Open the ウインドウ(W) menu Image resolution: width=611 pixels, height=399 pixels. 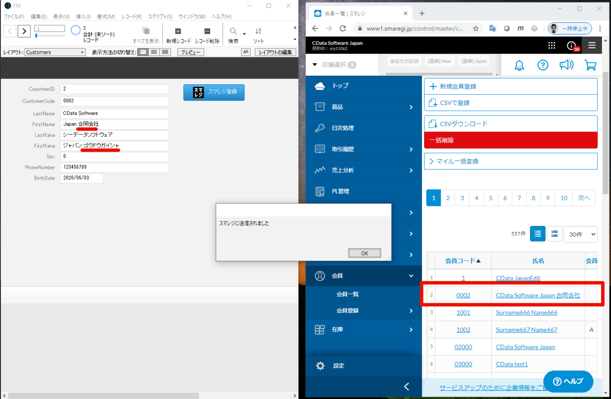click(192, 17)
